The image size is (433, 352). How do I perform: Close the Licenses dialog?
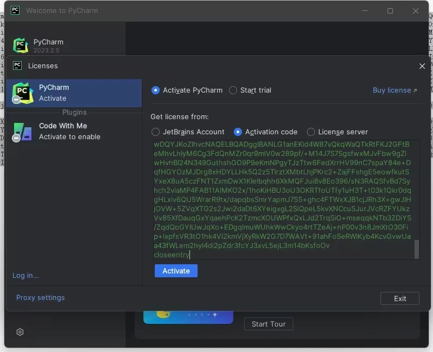coord(422,66)
